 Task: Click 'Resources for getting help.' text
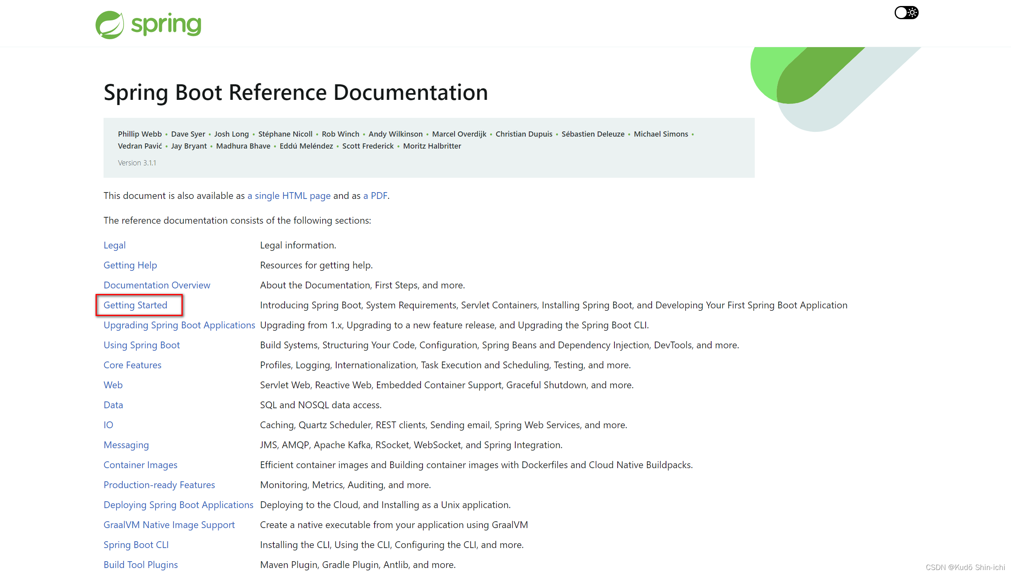317,265
